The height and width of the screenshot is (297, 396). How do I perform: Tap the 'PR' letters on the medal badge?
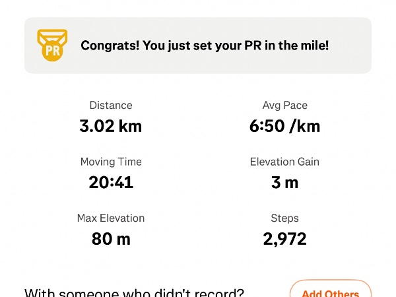click(x=51, y=50)
